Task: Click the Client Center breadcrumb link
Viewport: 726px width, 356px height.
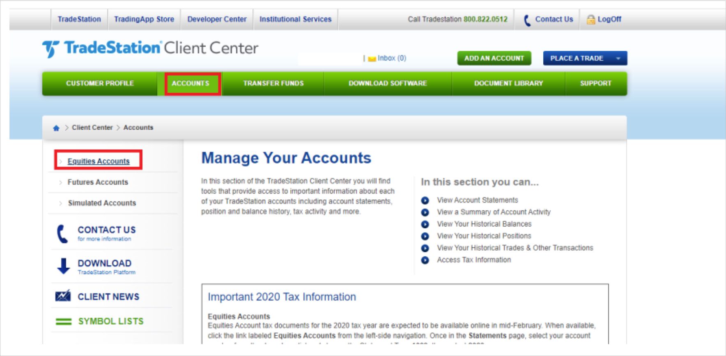Action: (92, 128)
